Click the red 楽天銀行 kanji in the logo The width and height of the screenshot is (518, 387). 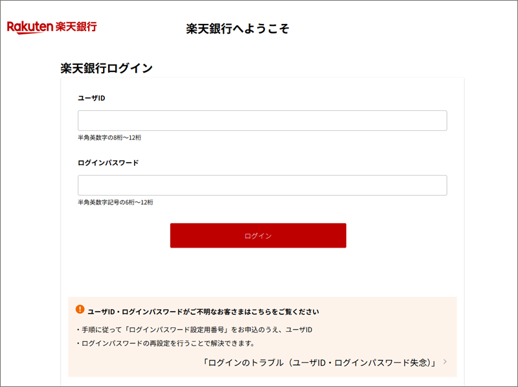click(76, 27)
